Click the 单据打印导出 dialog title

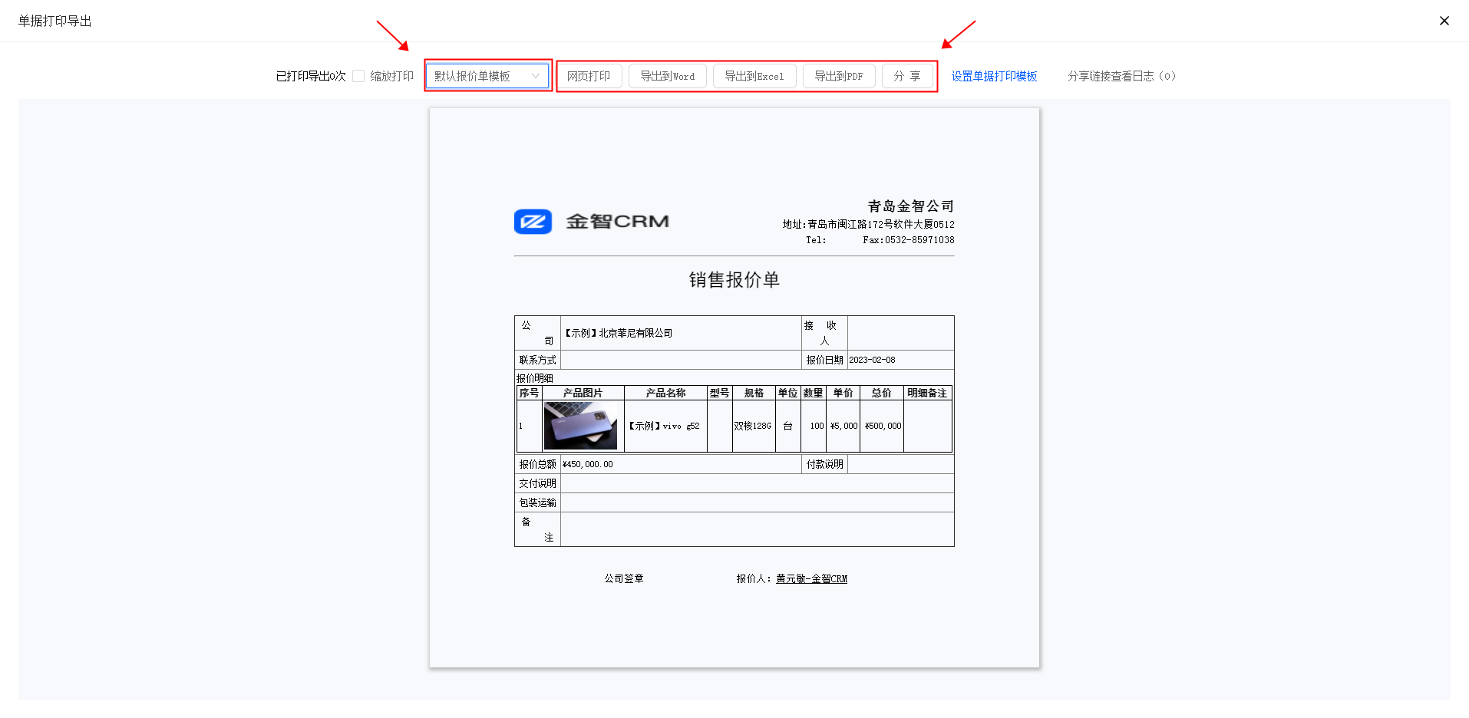click(x=55, y=21)
